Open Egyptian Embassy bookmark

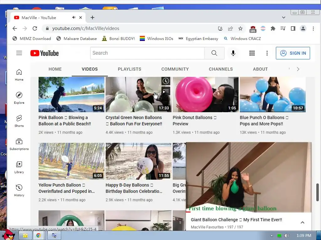pos(198,38)
